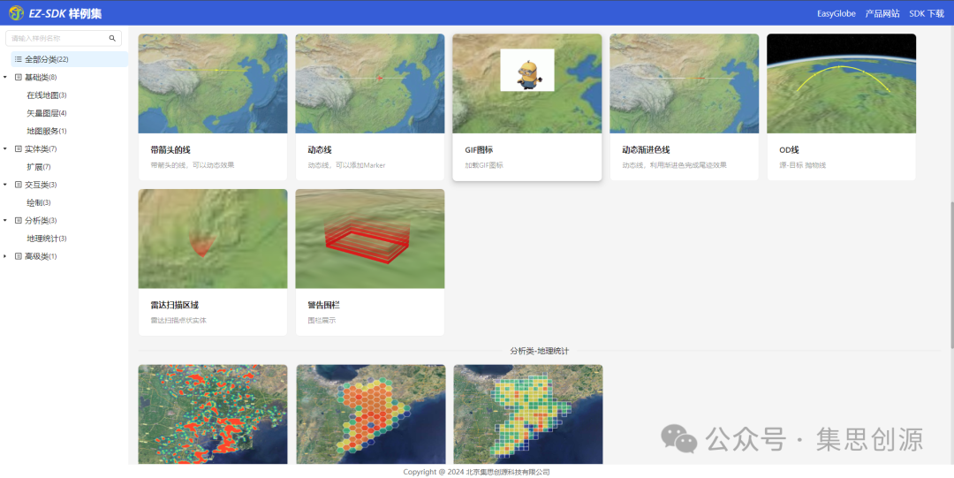Click the folder icon next to 高级类

(x=19, y=256)
